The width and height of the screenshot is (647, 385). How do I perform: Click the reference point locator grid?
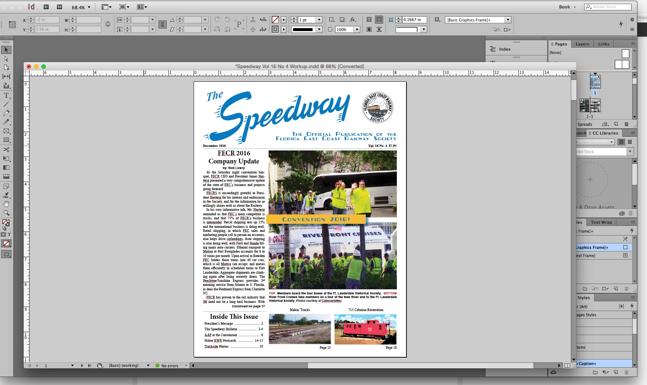12,24
